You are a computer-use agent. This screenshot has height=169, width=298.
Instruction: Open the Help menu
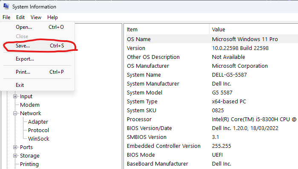coord(52,17)
